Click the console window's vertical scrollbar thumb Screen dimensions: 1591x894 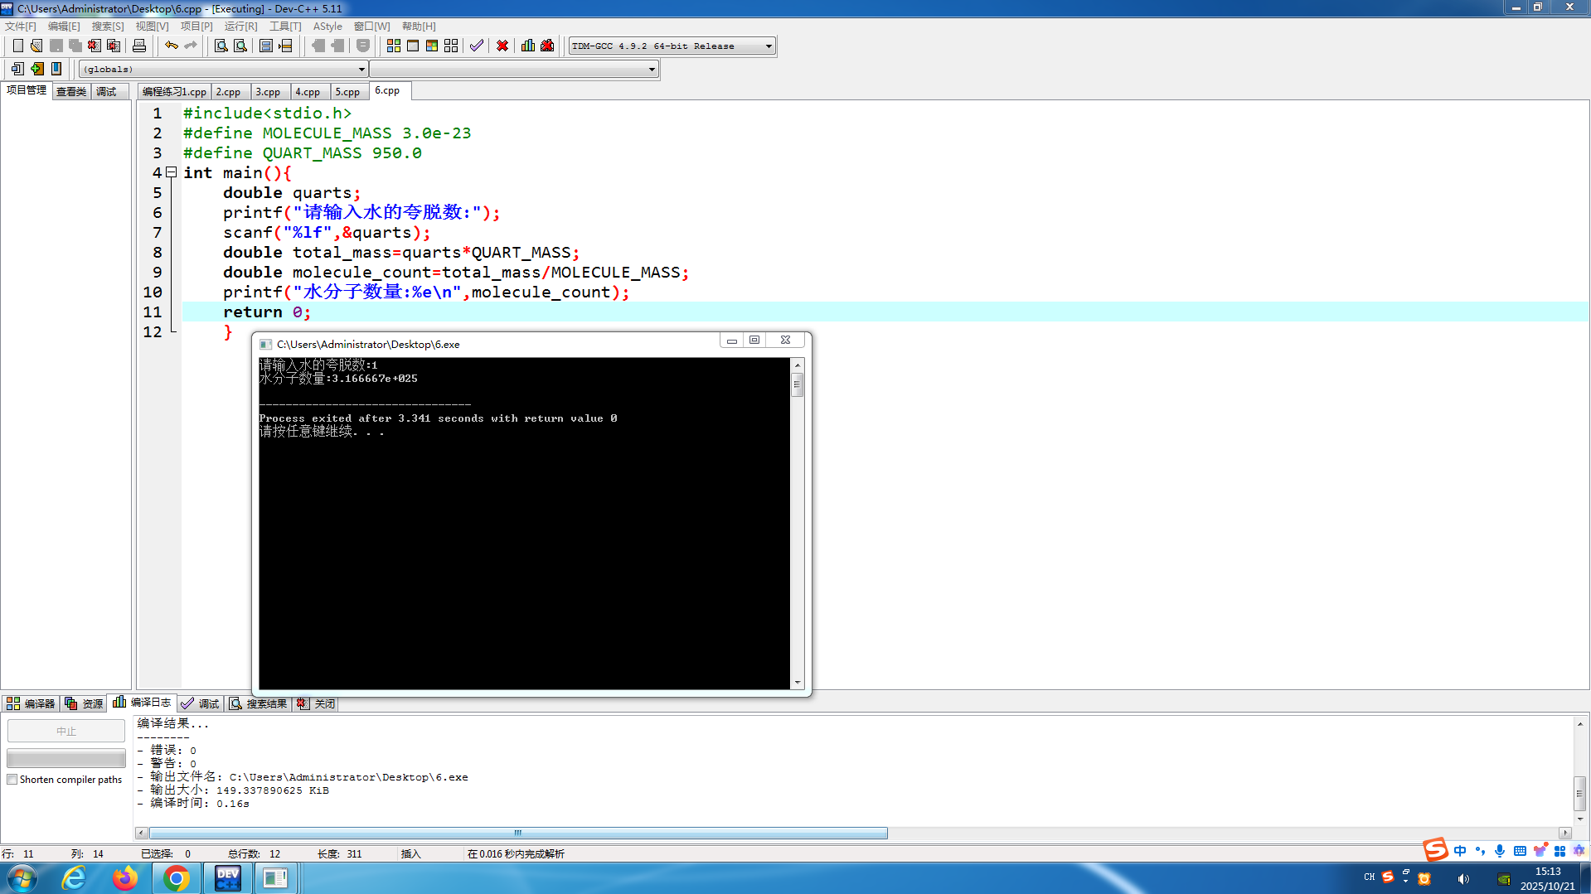pyautogui.click(x=798, y=385)
